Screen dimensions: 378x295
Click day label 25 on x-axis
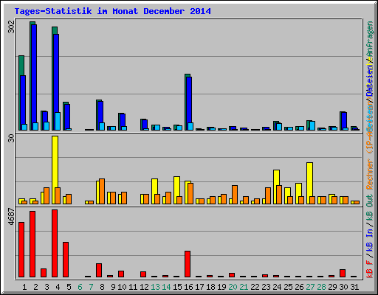click(288, 287)
